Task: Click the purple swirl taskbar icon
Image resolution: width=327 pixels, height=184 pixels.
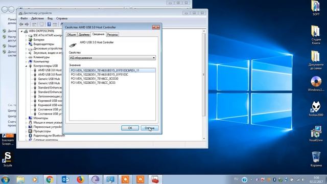Action: point(96,179)
